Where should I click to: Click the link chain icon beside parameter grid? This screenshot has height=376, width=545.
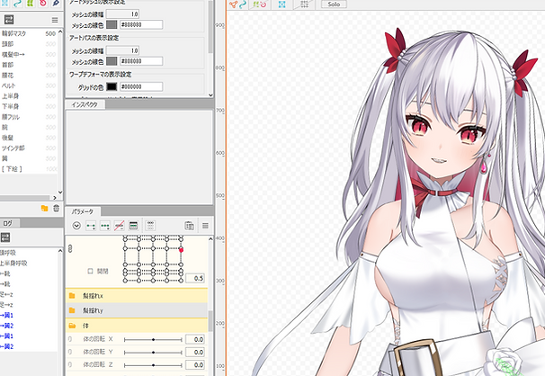click(x=70, y=249)
